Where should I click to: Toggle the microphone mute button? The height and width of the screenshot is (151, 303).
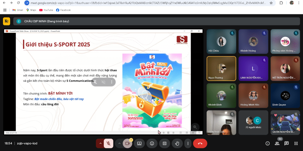point(109,143)
